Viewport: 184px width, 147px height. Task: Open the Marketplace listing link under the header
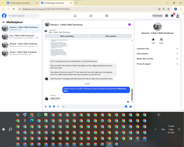pyautogui.click(x=60, y=31)
